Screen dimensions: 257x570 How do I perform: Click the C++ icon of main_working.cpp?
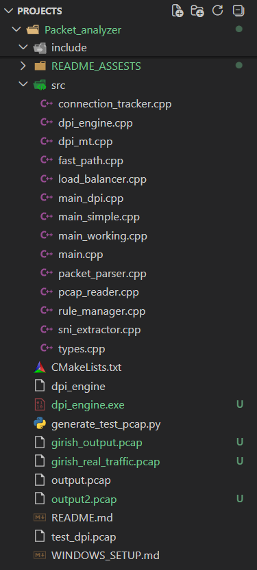[x=47, y=236]
